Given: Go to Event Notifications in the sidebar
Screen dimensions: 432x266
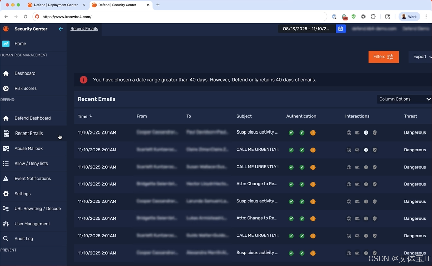Looking at the screenshot, I should [x=33, y=179].
